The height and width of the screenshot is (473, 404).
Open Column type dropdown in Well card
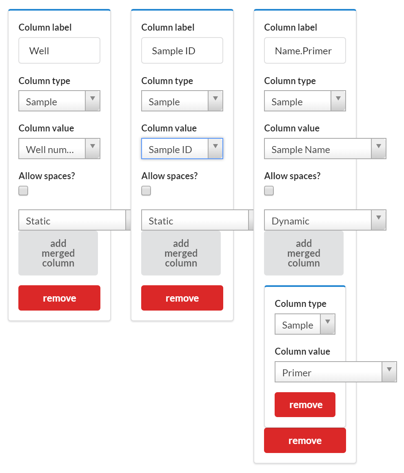[59, 101]
